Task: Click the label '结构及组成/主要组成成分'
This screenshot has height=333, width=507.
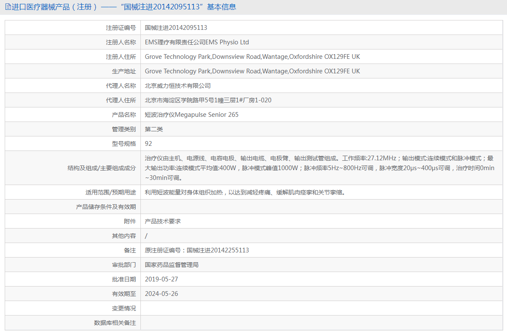Action: (102, 168)
